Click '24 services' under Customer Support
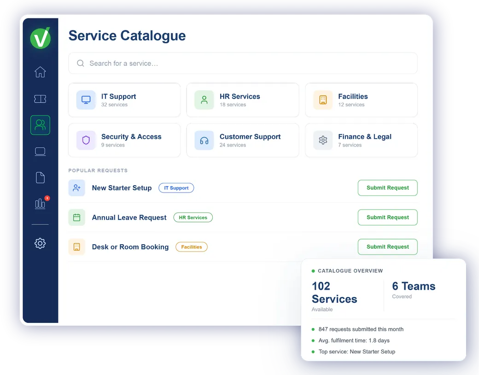The image size is (479, 375). (x=233, y=145)
